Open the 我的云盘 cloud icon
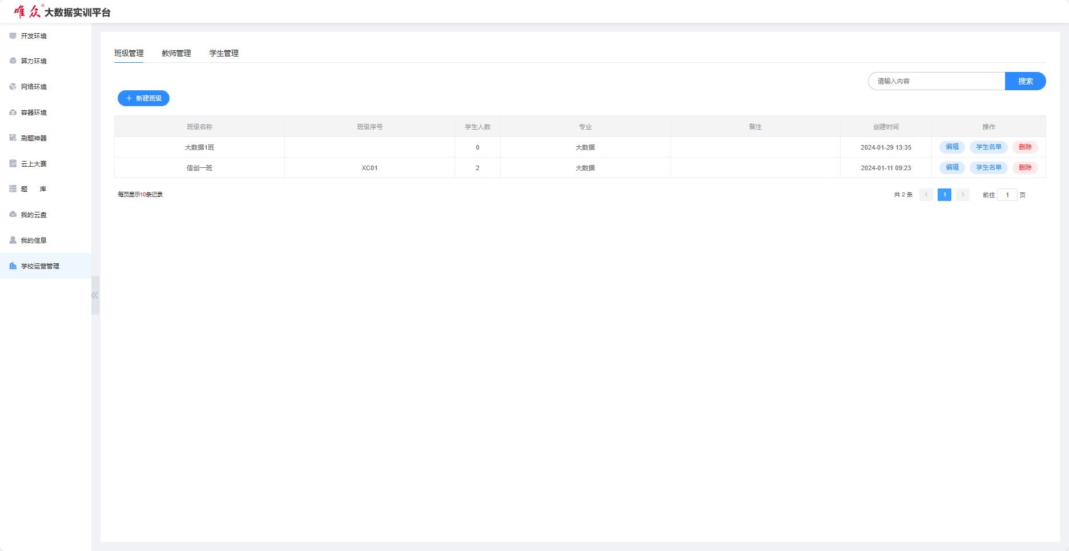This screenshot has width=1069, height=551. point(13,215)
